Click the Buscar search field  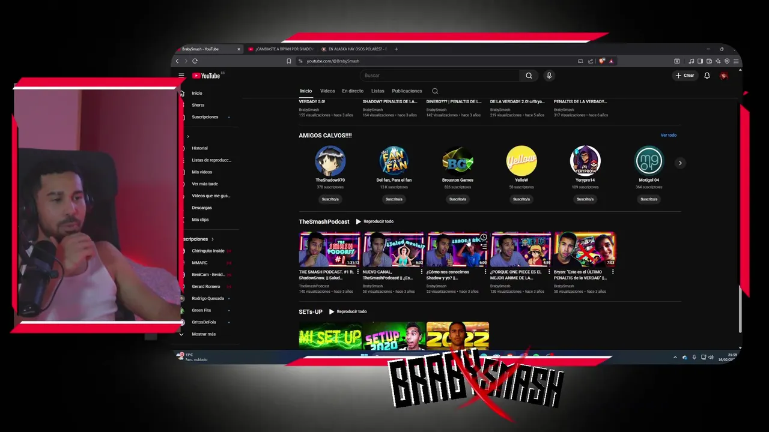click(440, 76)
